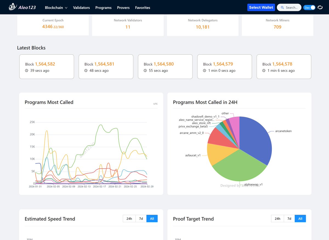Open block 1,564,582

(x=45, y=64)
